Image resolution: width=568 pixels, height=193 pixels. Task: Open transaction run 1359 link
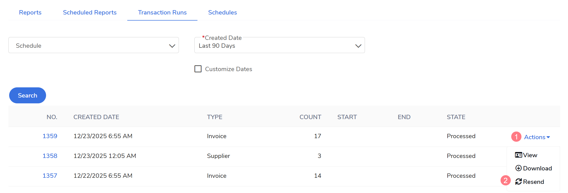[50, 136]
